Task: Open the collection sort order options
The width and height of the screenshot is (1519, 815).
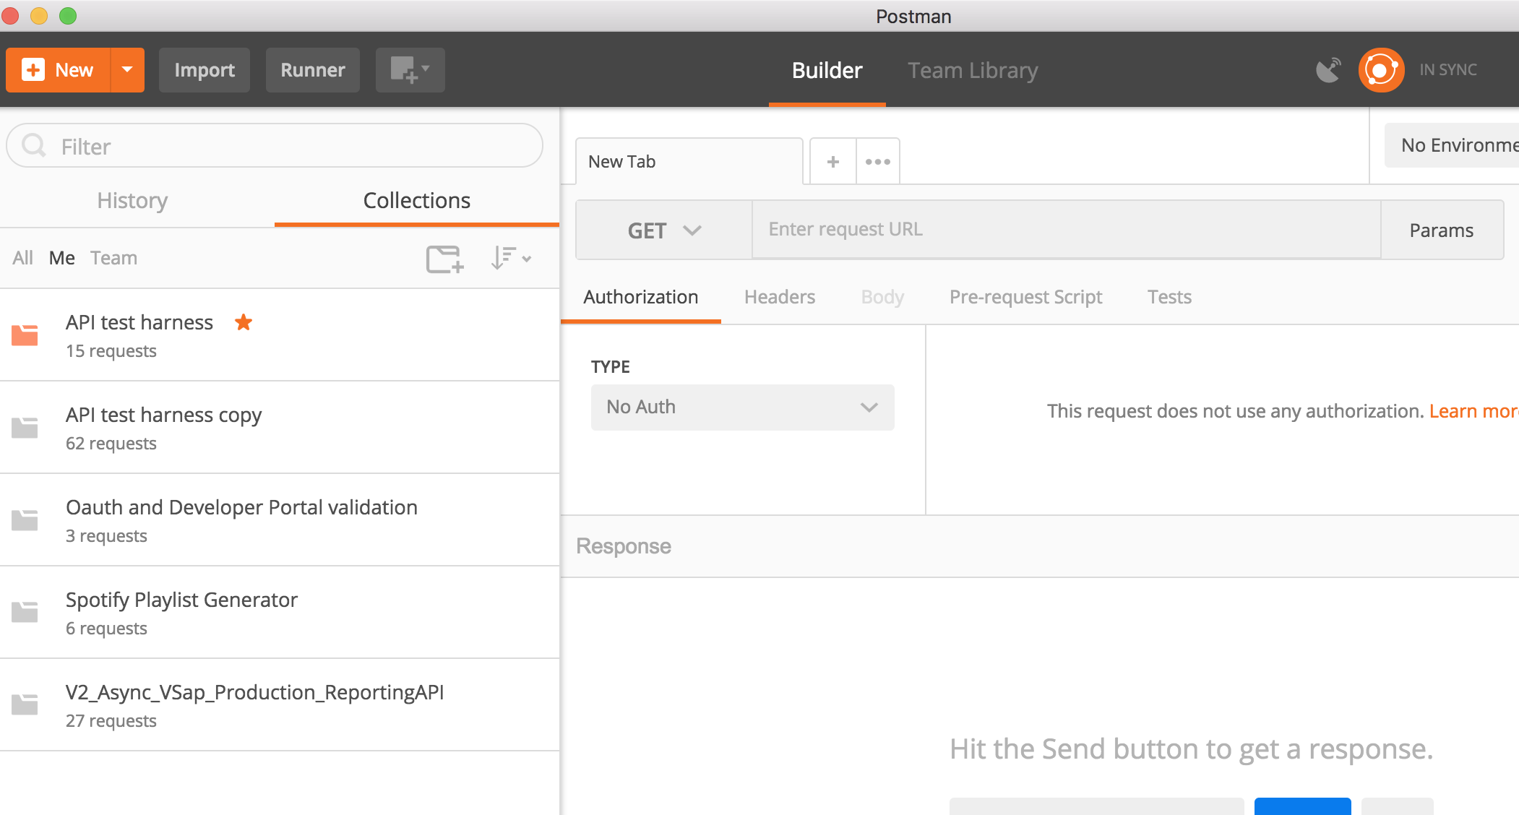Action: click(x=510, y=258)
